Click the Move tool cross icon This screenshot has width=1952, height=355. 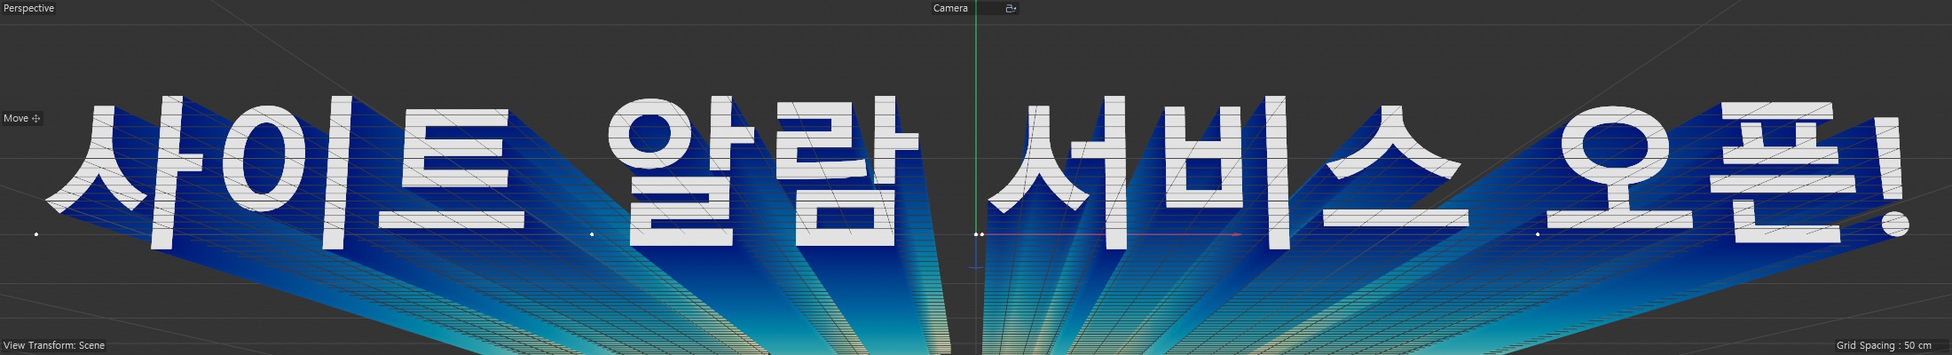36,118
